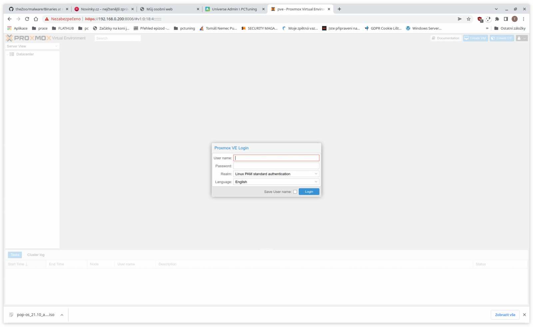The height and width of the screenshot is (327, 533).
Task: Reload the page
Action: click(x=27, y=19)
